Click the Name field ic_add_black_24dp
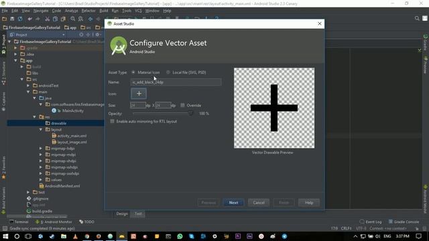This screenshot has height=241, width=429. (x=176, y=82)
